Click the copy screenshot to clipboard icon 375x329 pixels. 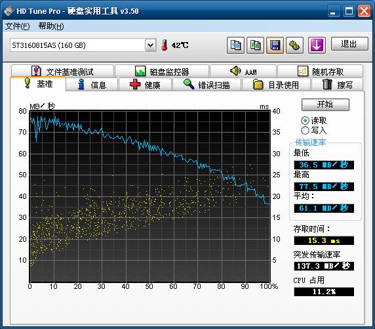click(255, 45)
